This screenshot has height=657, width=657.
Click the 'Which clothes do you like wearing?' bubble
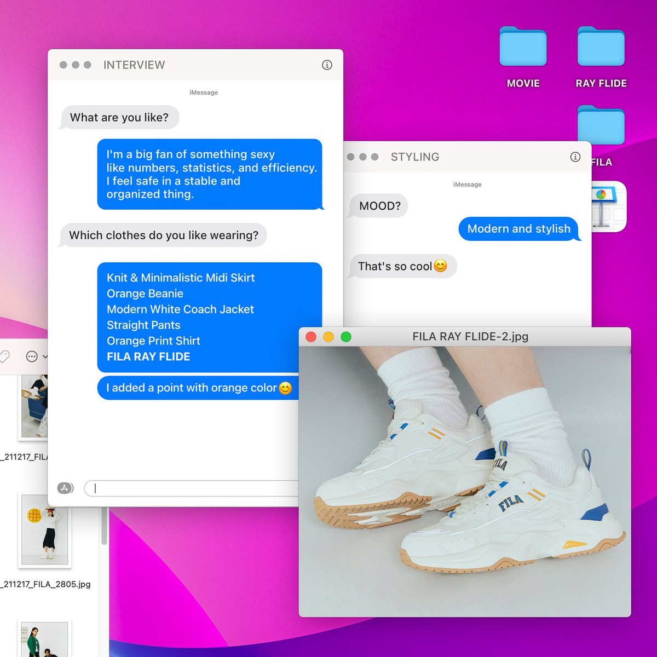163,235
